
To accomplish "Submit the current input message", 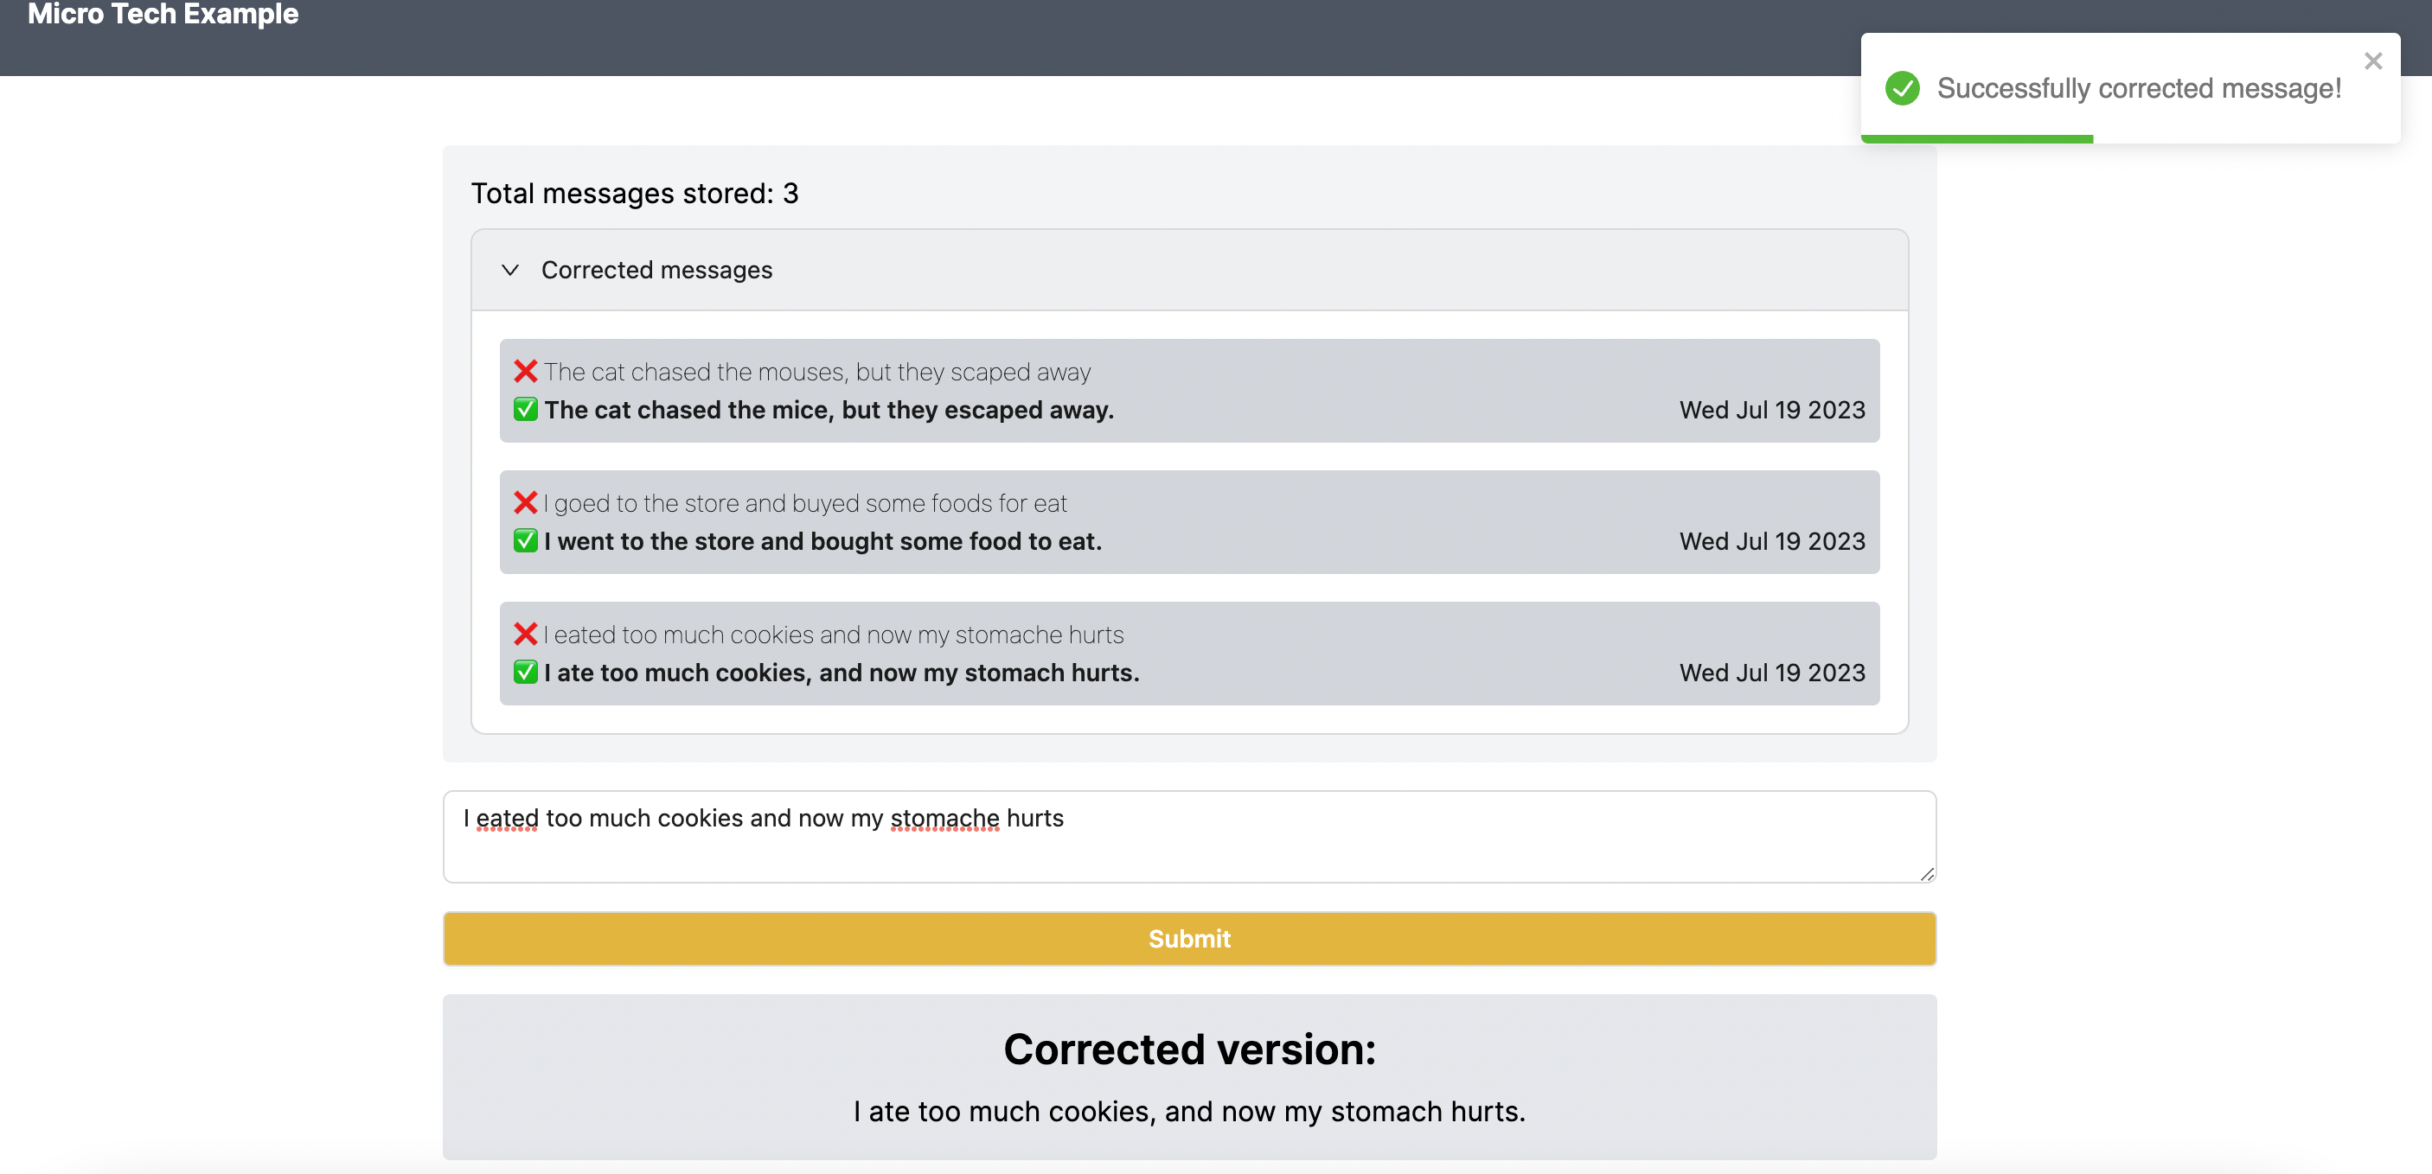I will tap(1190, 938).
